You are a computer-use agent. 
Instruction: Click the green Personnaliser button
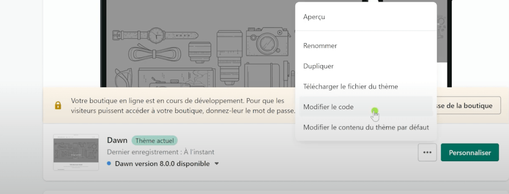pyautogui.click(x=470, y=152)
